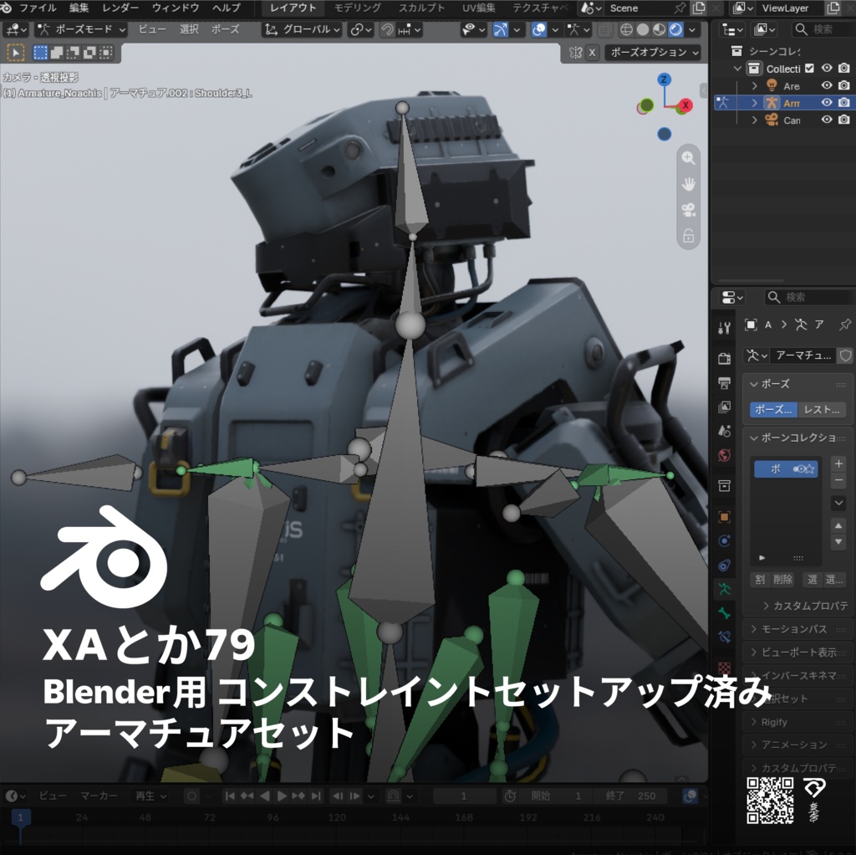The image size is (856, 855).
Task: Open the Pose Mode dropdown
Action: [x=82, y=29]
